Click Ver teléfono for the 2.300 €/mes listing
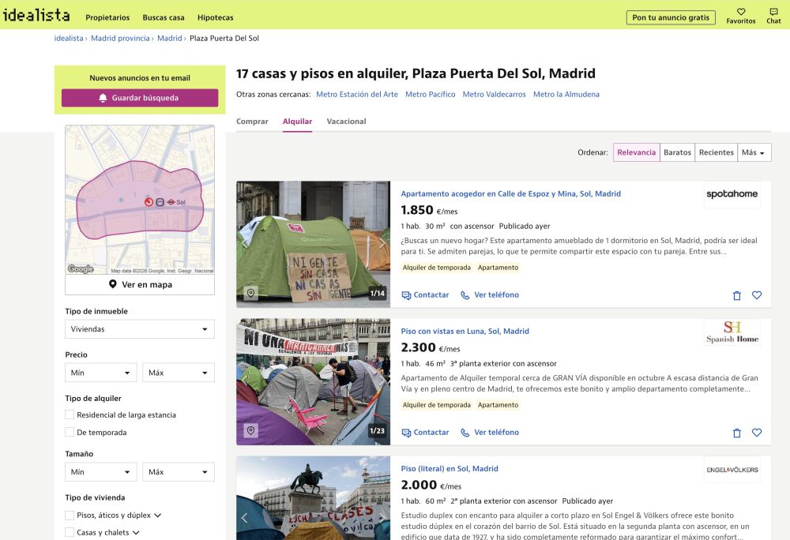Image resolution: width=790 pixels, height=540 pixels. click(490, 433)
